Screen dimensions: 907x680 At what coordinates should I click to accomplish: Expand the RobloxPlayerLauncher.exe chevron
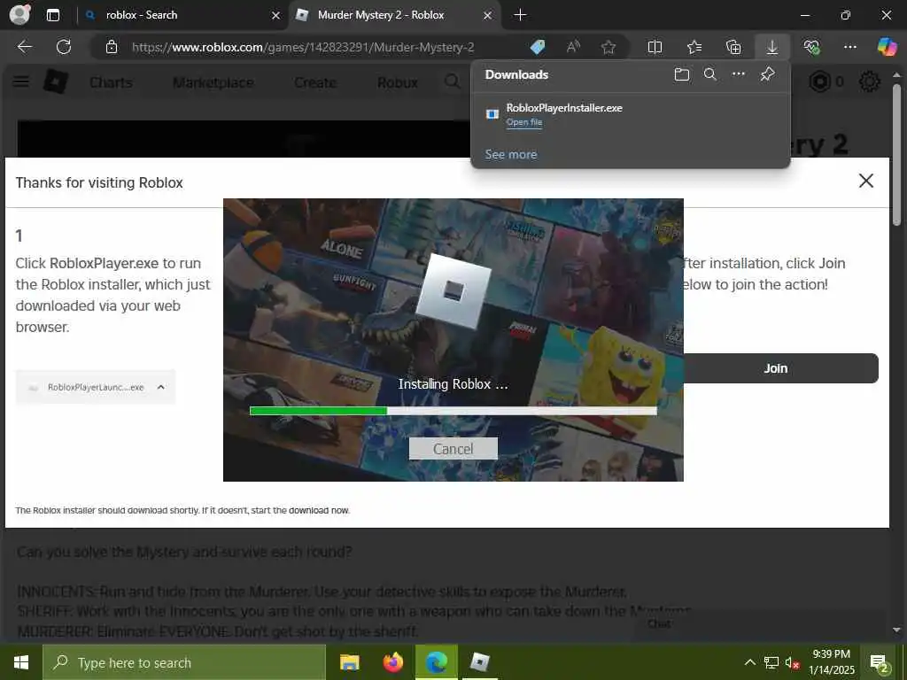(x=161, y=387)
